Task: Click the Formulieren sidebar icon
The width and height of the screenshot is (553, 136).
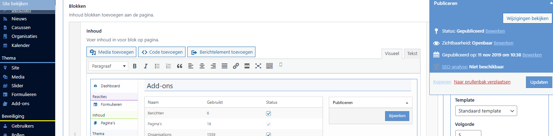Action: click(x=5, y=95)
